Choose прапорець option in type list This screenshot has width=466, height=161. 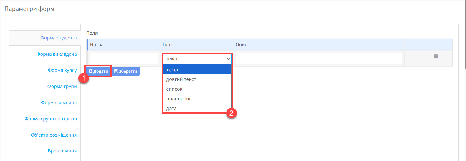(179, 99)
